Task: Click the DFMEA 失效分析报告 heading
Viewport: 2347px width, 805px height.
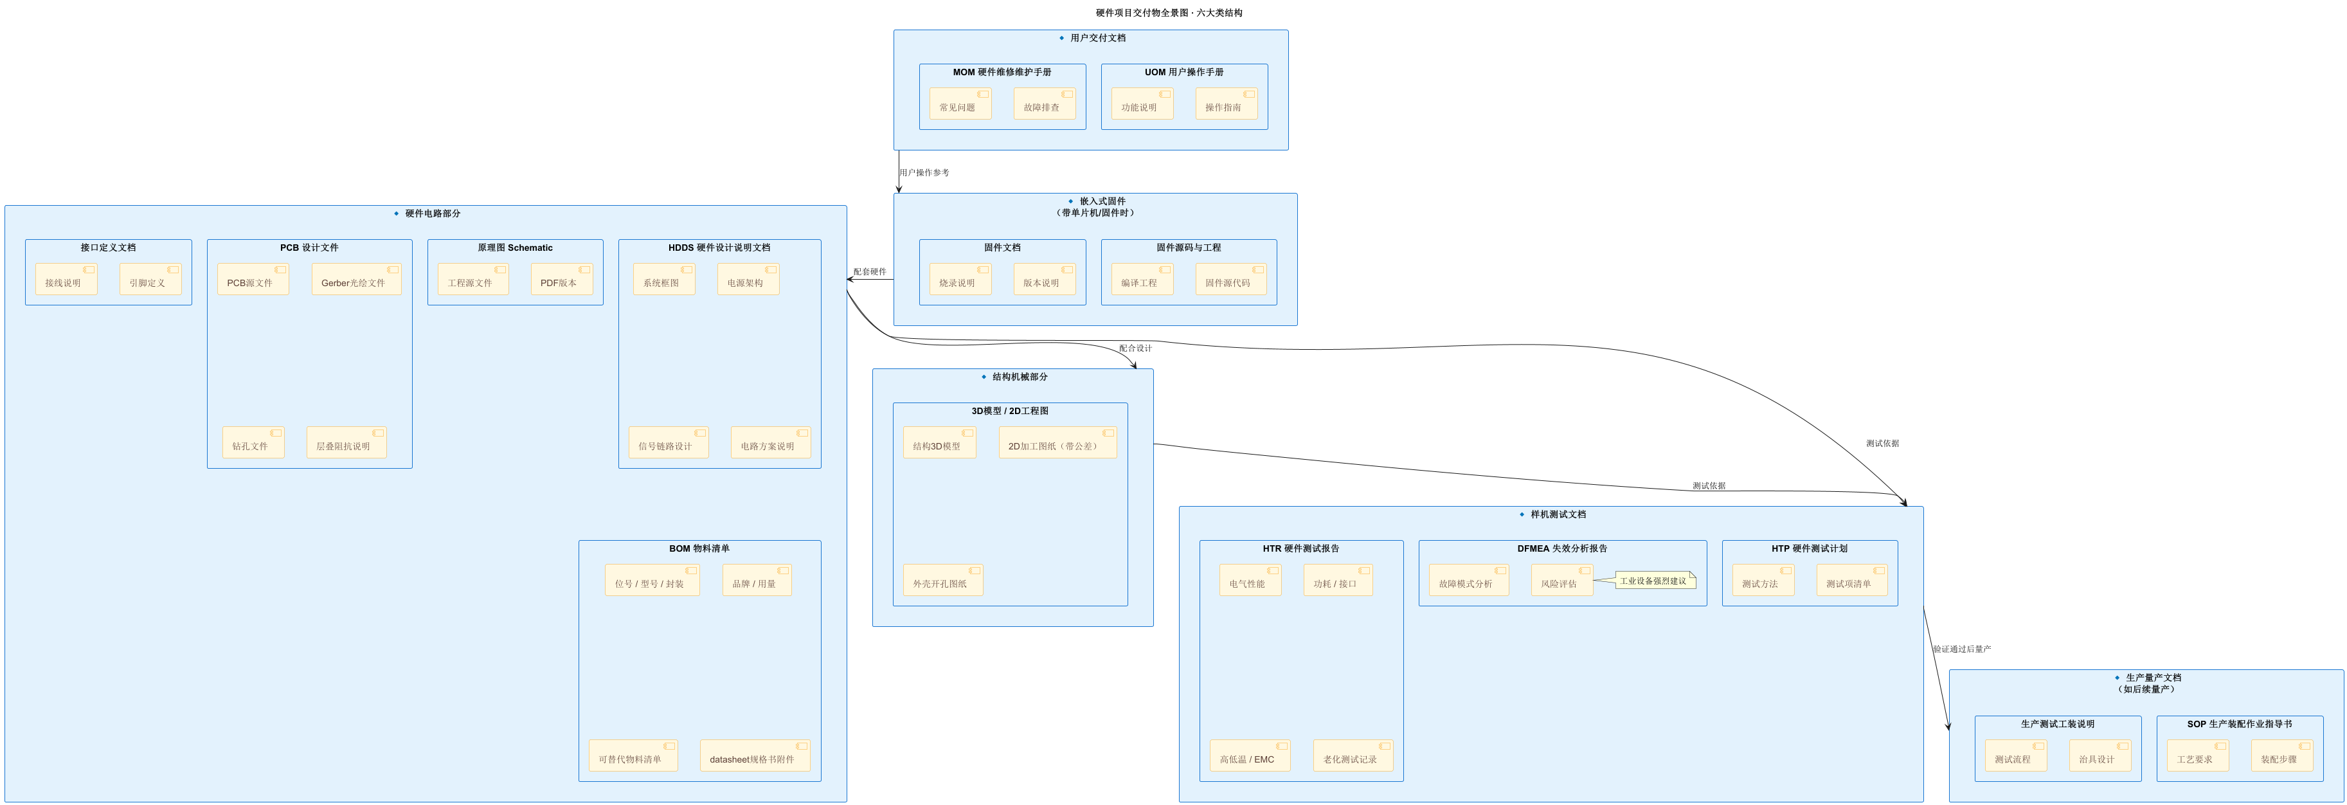Action: [x=1561, y=548]
